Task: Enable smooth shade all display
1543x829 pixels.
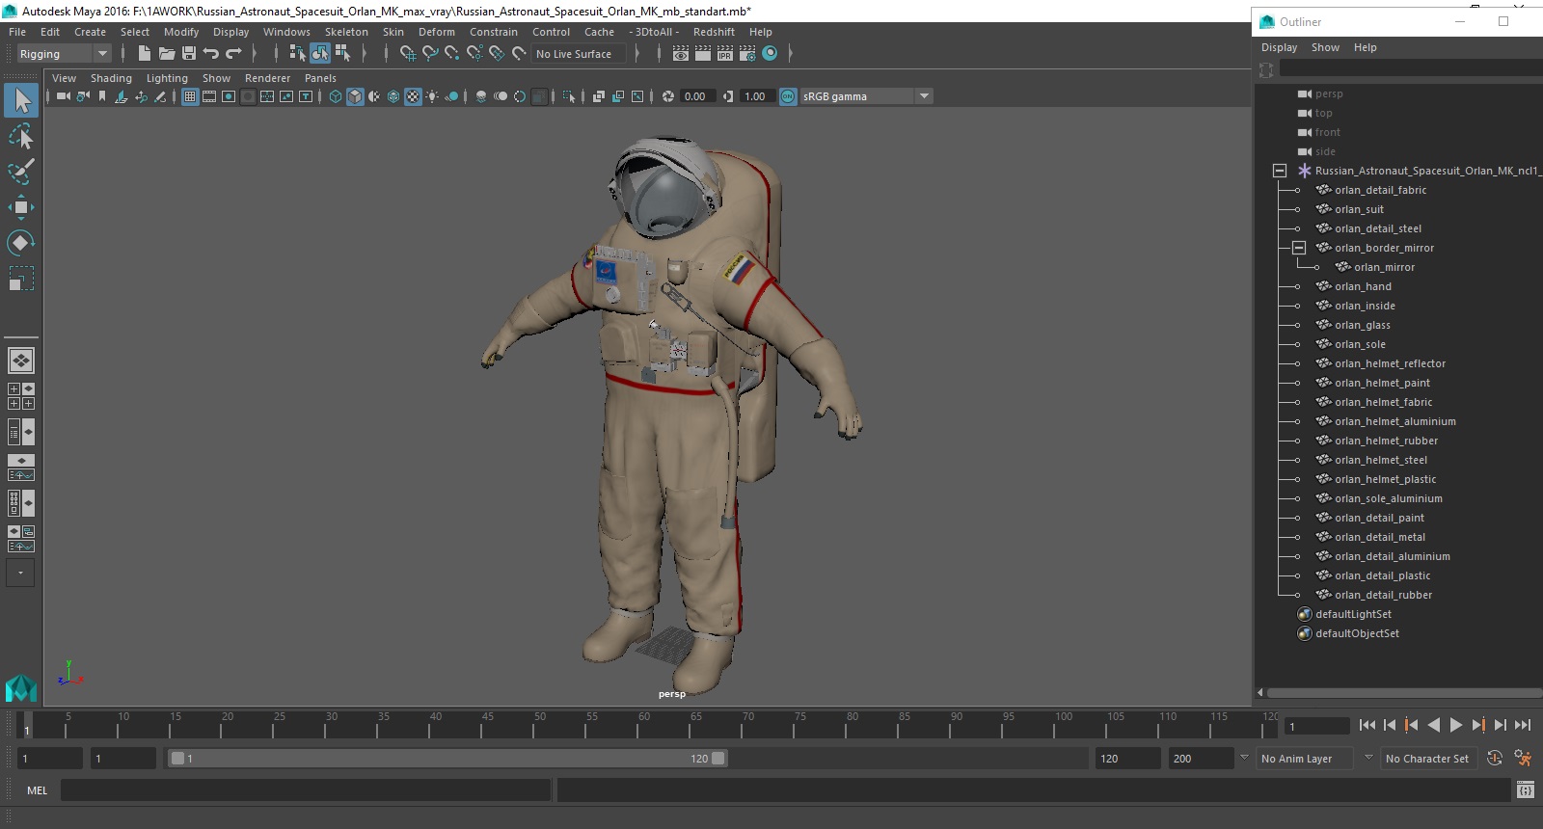Action: pos(355,96)
